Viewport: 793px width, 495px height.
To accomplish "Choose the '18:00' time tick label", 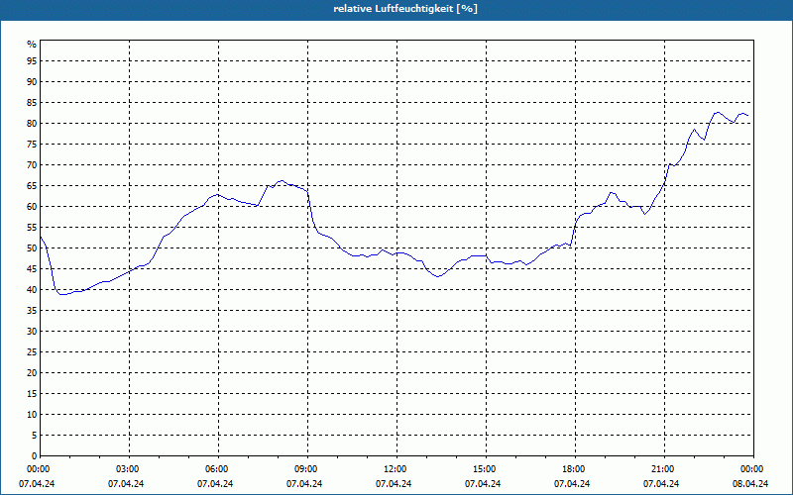I will (576, 469).
